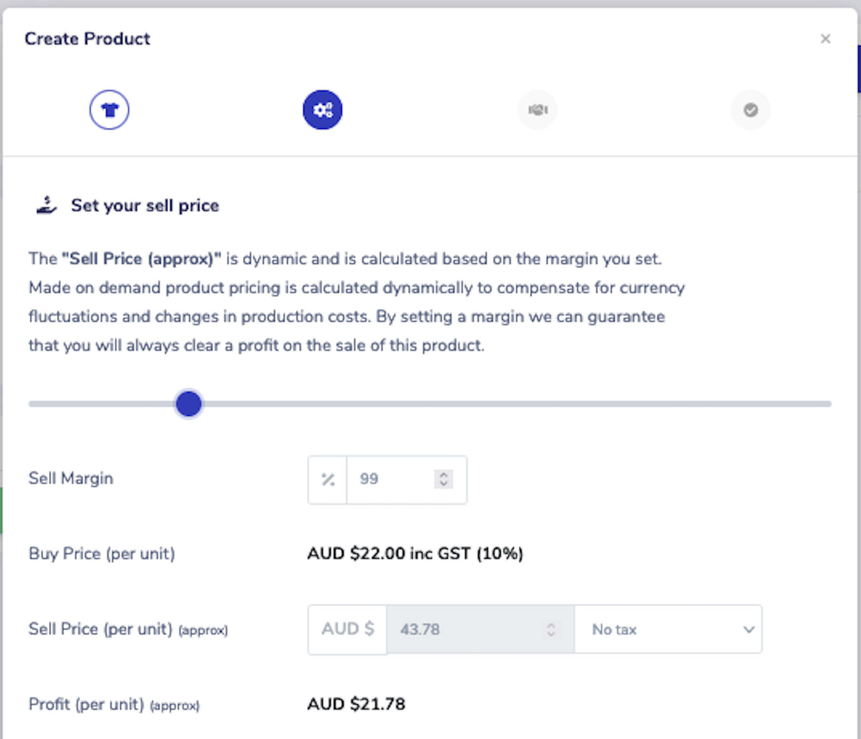Click the Sell Margin label
Image resolution: width=861 pixels, height=739 pixels.
71,479
